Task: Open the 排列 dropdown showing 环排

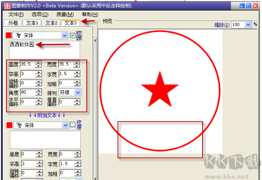Action: 78,93
